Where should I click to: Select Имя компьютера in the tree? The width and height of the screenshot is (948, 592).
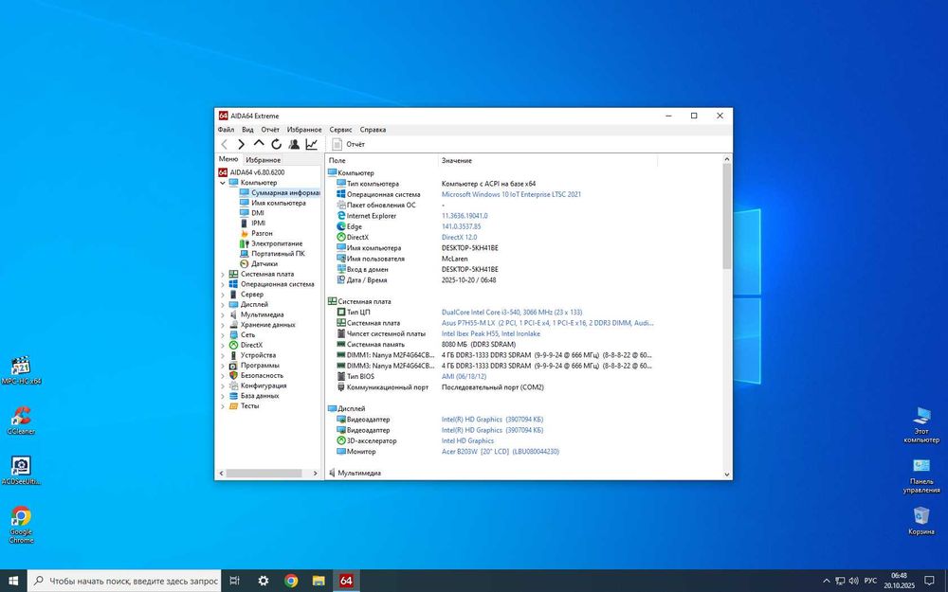tap(278, 203)
